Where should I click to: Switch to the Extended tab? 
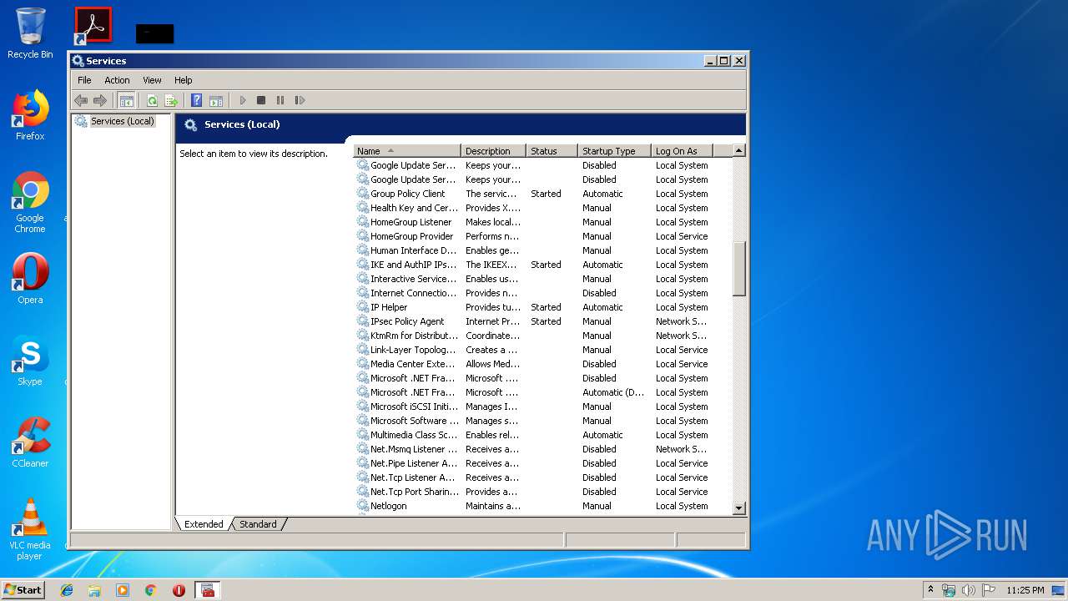click(x=204, y=524)
